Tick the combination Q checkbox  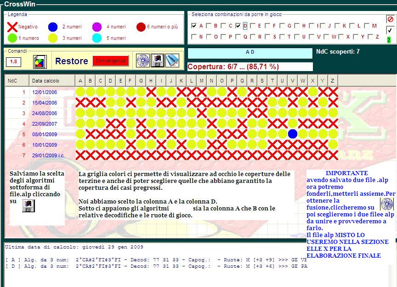point(238,37)
